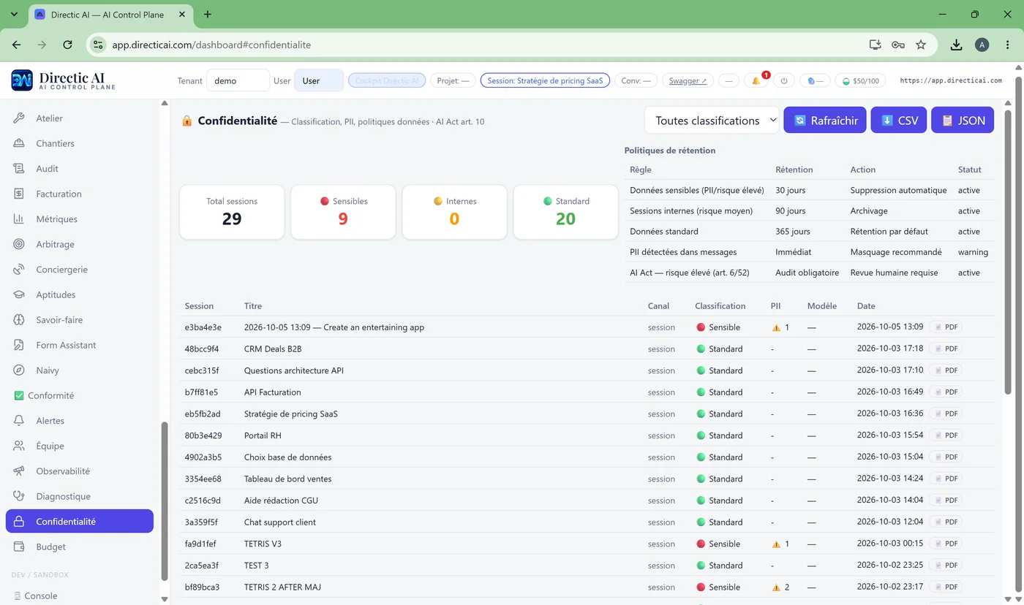
Task: Open Métriques chart icon in sidebar
Action: click(20, 219)
